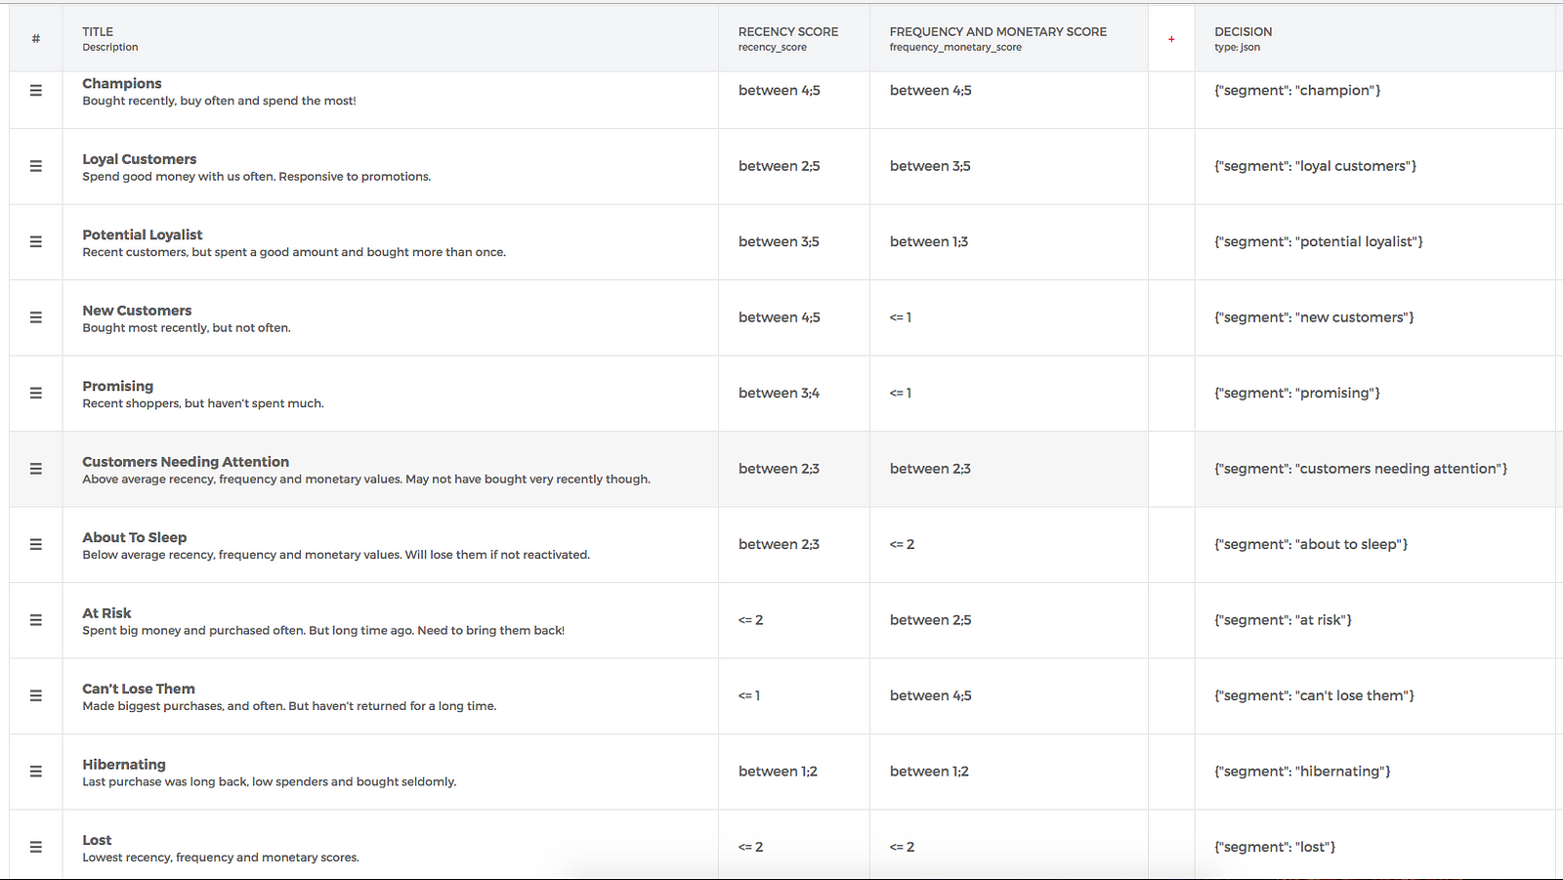
Task: Click the drag handle for At Risk row
Action: tap(36, 620)
